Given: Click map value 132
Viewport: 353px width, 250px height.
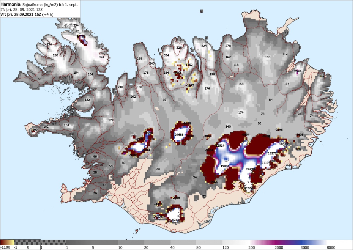Looking at the screenshot, I should coord(87,100).
